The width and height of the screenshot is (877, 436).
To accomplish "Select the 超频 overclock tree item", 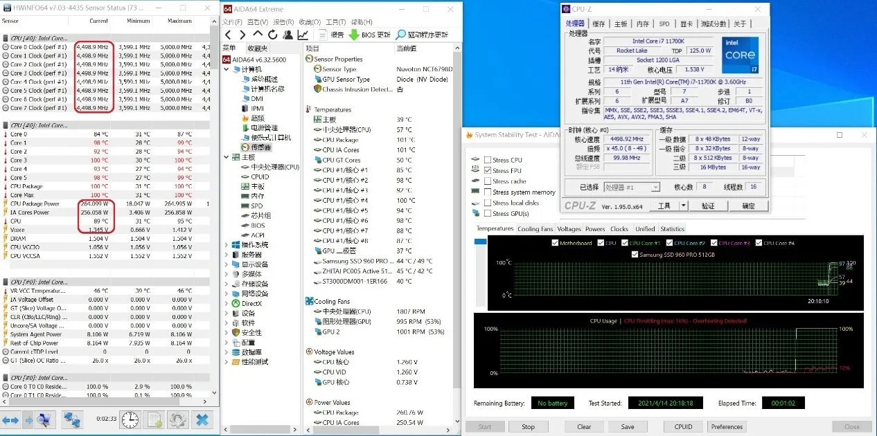I will 251,118.
